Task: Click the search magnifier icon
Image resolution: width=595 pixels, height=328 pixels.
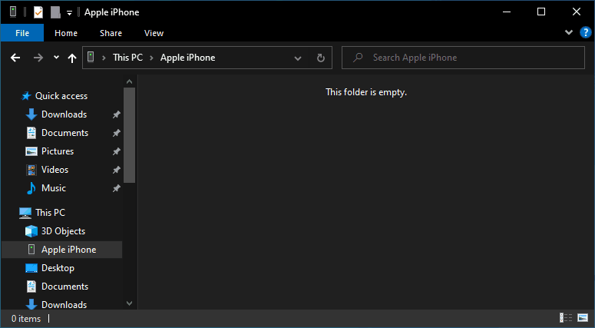Action: click(x=358, y=58)
